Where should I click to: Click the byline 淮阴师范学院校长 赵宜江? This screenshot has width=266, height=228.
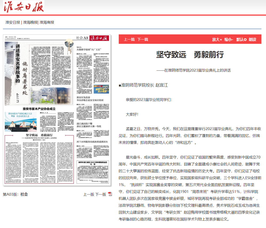[x=143, y=85]
